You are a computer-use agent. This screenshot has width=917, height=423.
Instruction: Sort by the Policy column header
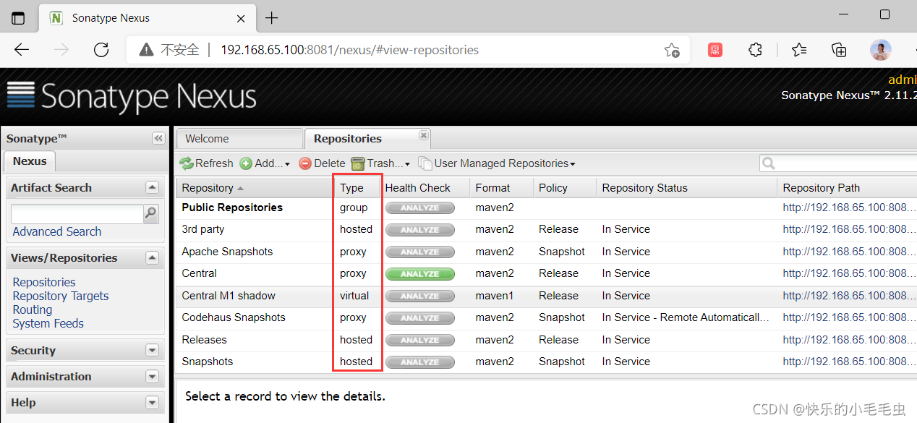pos(564,188)
